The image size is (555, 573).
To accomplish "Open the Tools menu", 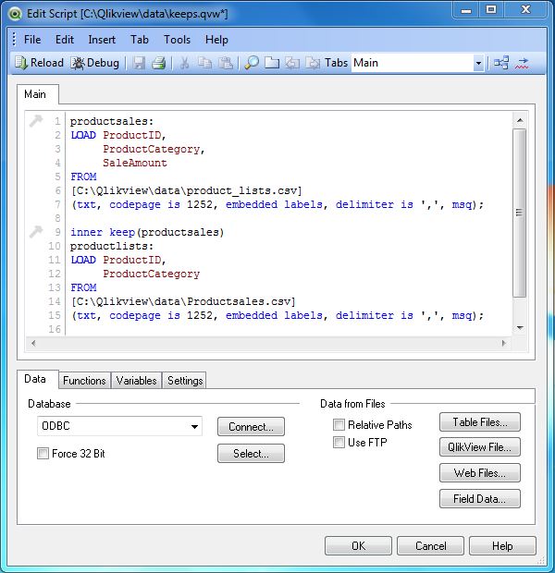I will (177, 40).
